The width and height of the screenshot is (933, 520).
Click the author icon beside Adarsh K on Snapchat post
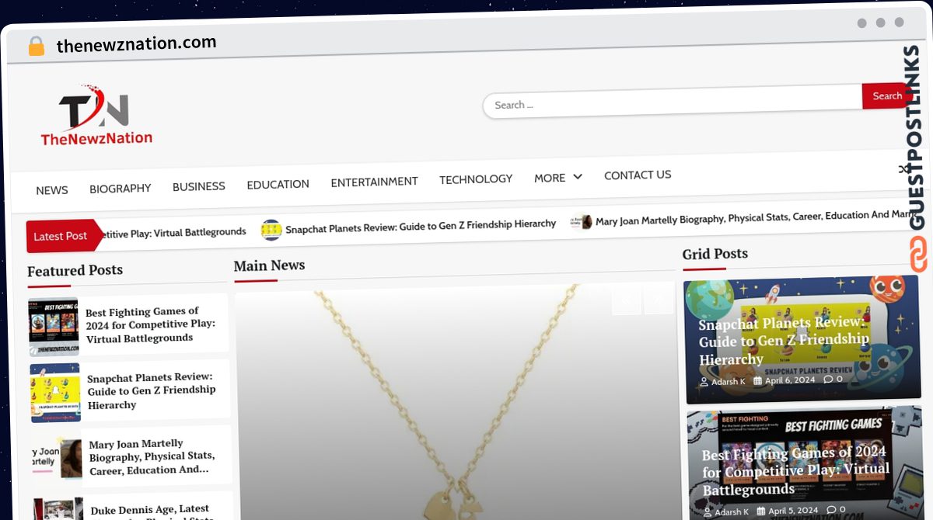click(x=704, y=382)
